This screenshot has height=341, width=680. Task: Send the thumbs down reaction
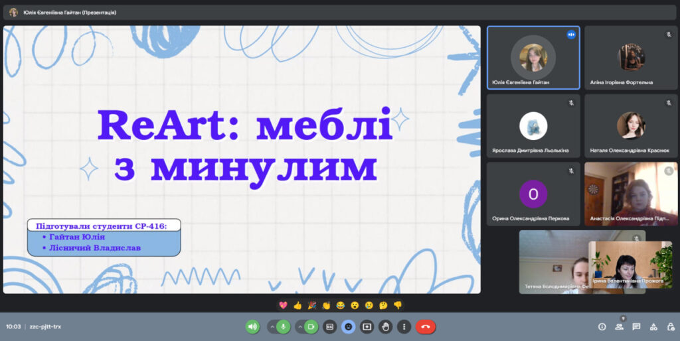[397, 305]
